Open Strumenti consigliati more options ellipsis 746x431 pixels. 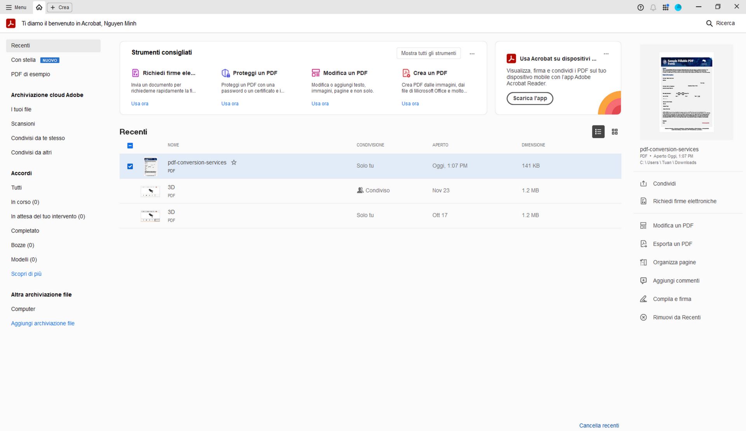(x=472, y=54)
